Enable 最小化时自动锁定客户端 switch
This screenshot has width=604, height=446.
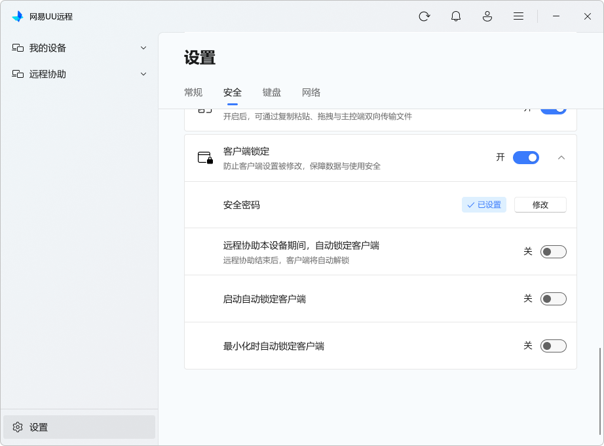pyautogui.click(x=553, y=346)
